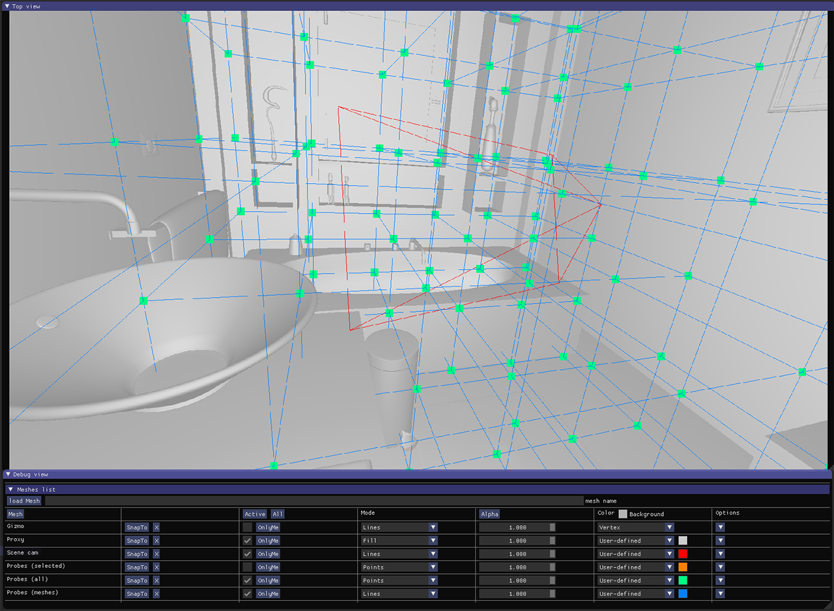This screenshot has height=611, width=834.
Task: Open the Mode dropdown for Proxy
Action: coord(399,541)
